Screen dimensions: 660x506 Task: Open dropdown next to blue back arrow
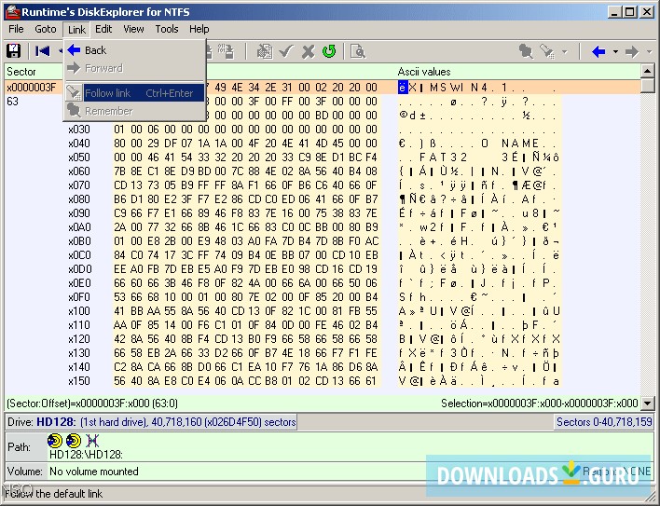(x=614, y=51)
